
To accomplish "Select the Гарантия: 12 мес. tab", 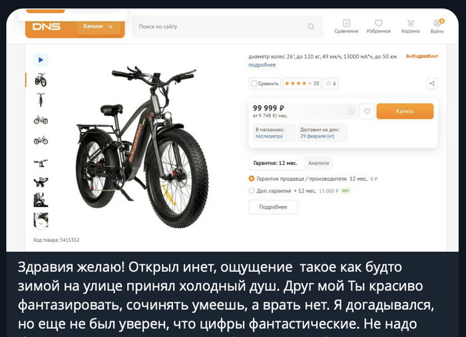I will (x=275, y=163).
